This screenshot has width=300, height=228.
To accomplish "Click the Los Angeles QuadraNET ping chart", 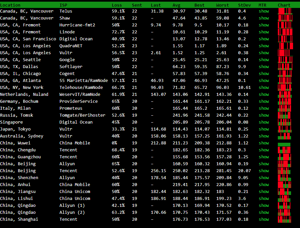I will (285, 46).
